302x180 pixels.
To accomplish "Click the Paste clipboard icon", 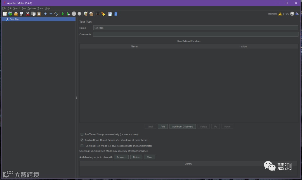I will 39,14.
